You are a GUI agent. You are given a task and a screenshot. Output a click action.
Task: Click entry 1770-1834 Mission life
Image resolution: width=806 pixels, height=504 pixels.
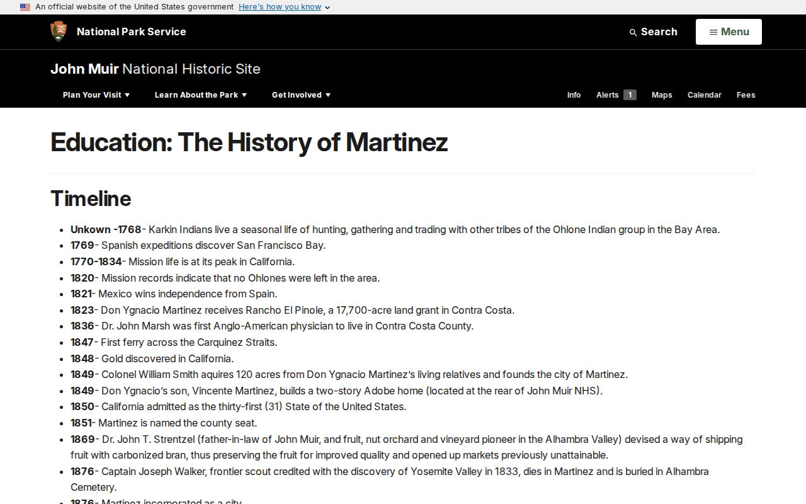(x=183, y=261)
